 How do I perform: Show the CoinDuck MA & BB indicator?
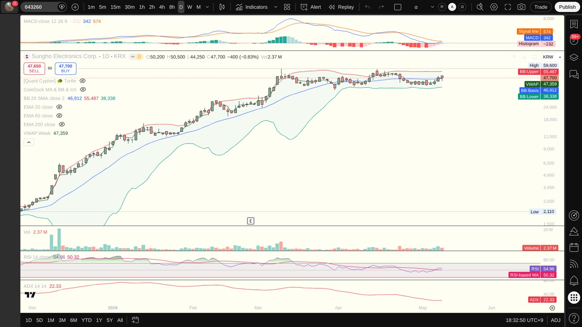pos(83,89)
